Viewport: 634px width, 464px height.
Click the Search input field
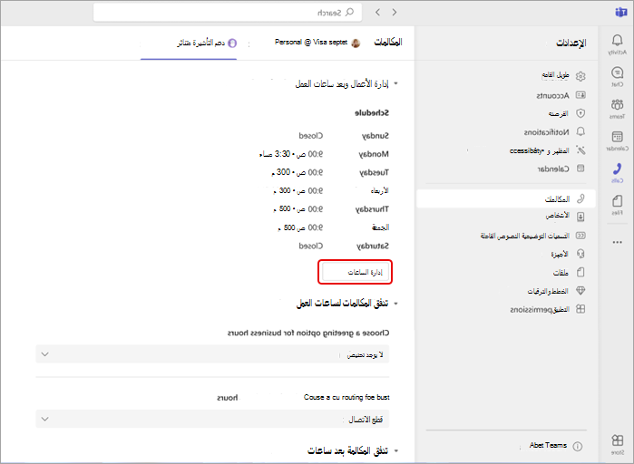228,13
